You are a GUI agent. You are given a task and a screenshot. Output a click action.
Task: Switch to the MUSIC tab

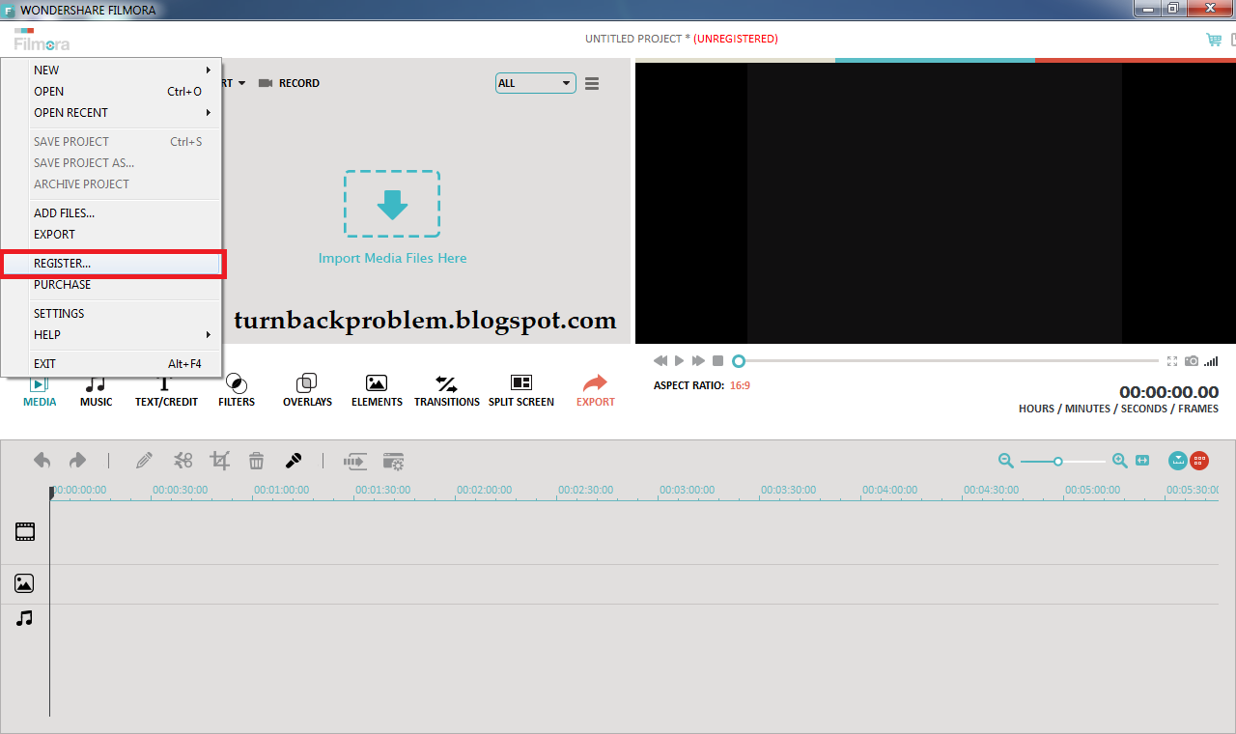pos(96,390)
